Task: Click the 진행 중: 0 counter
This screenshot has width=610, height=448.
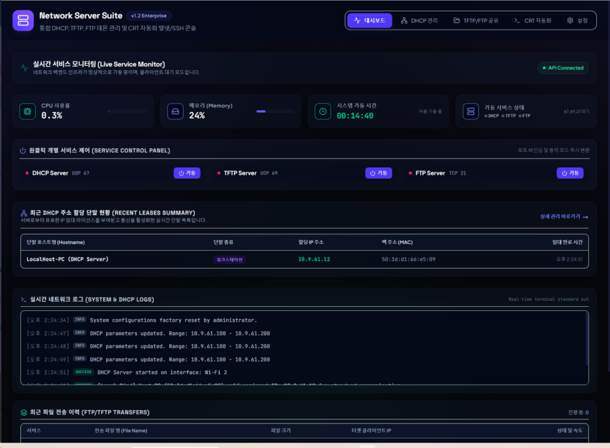Action: point(578,413)
